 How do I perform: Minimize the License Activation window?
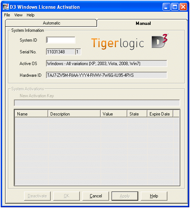166,7
